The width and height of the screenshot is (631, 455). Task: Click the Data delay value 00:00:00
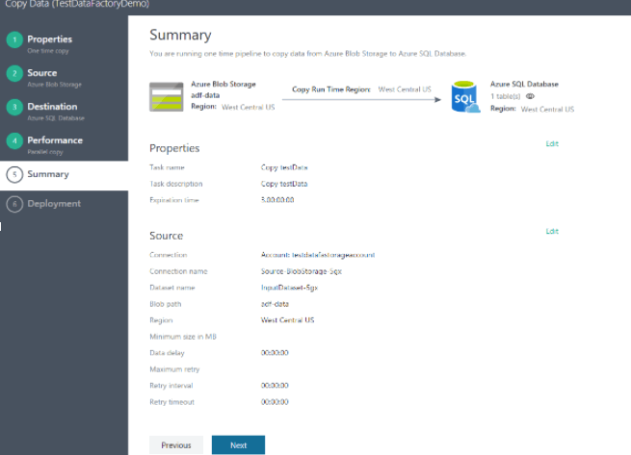point(275,352)
